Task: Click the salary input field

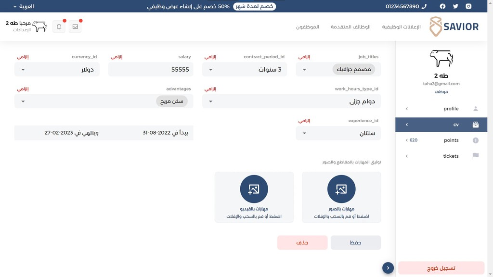Action: [151, 69]
